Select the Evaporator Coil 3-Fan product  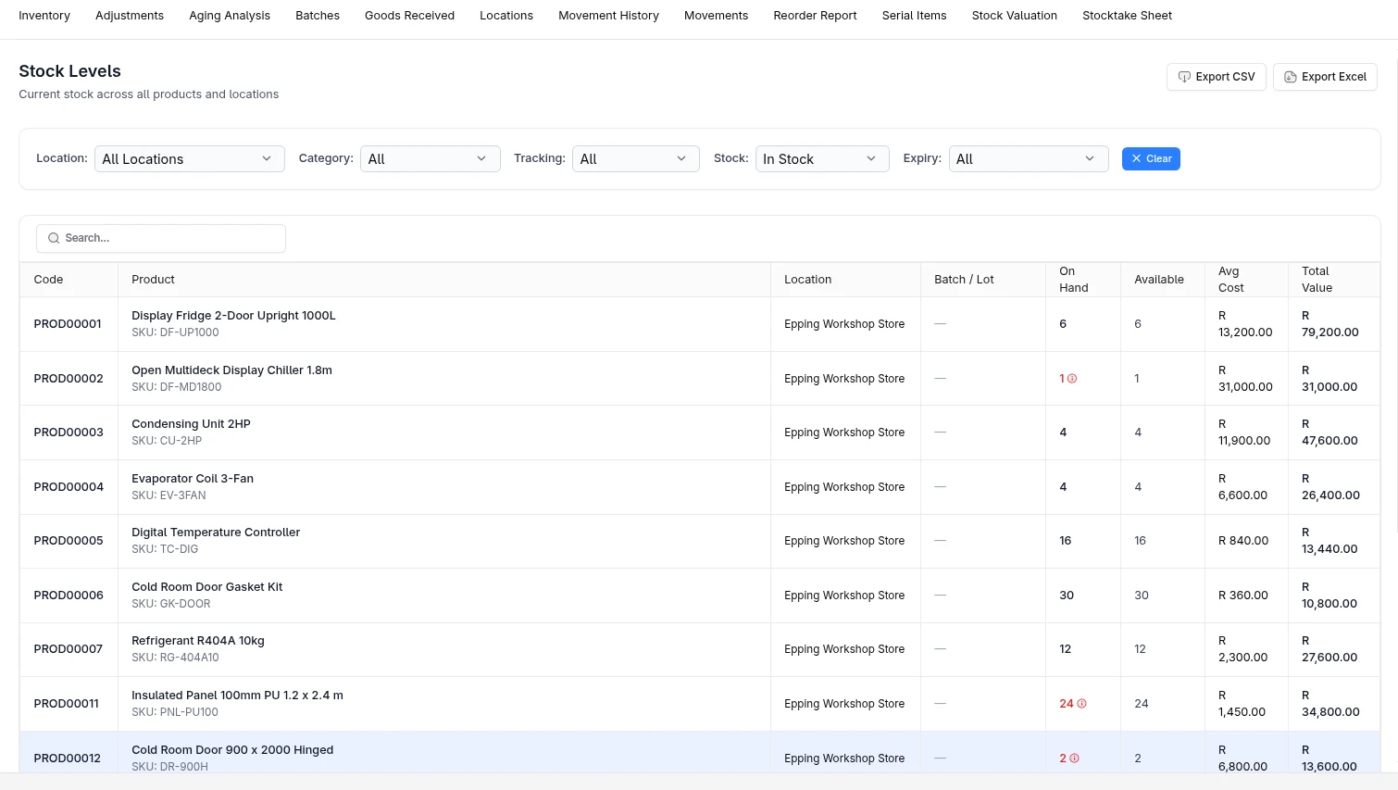(193, 479)
